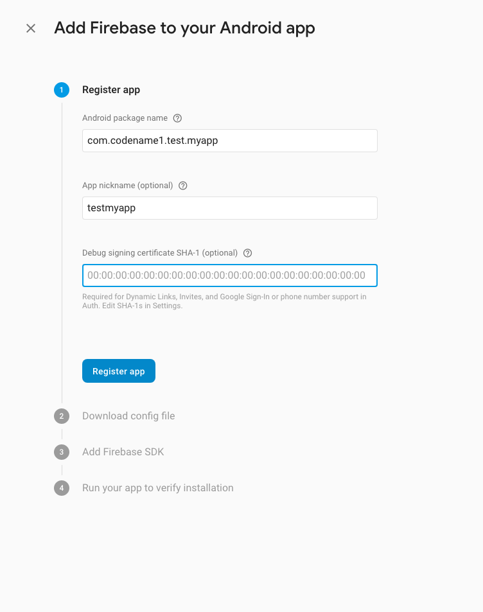Viewport: 483px width, 612px height.
Task: Click inside the Android package name field
Action: click(x=229, y=141)
